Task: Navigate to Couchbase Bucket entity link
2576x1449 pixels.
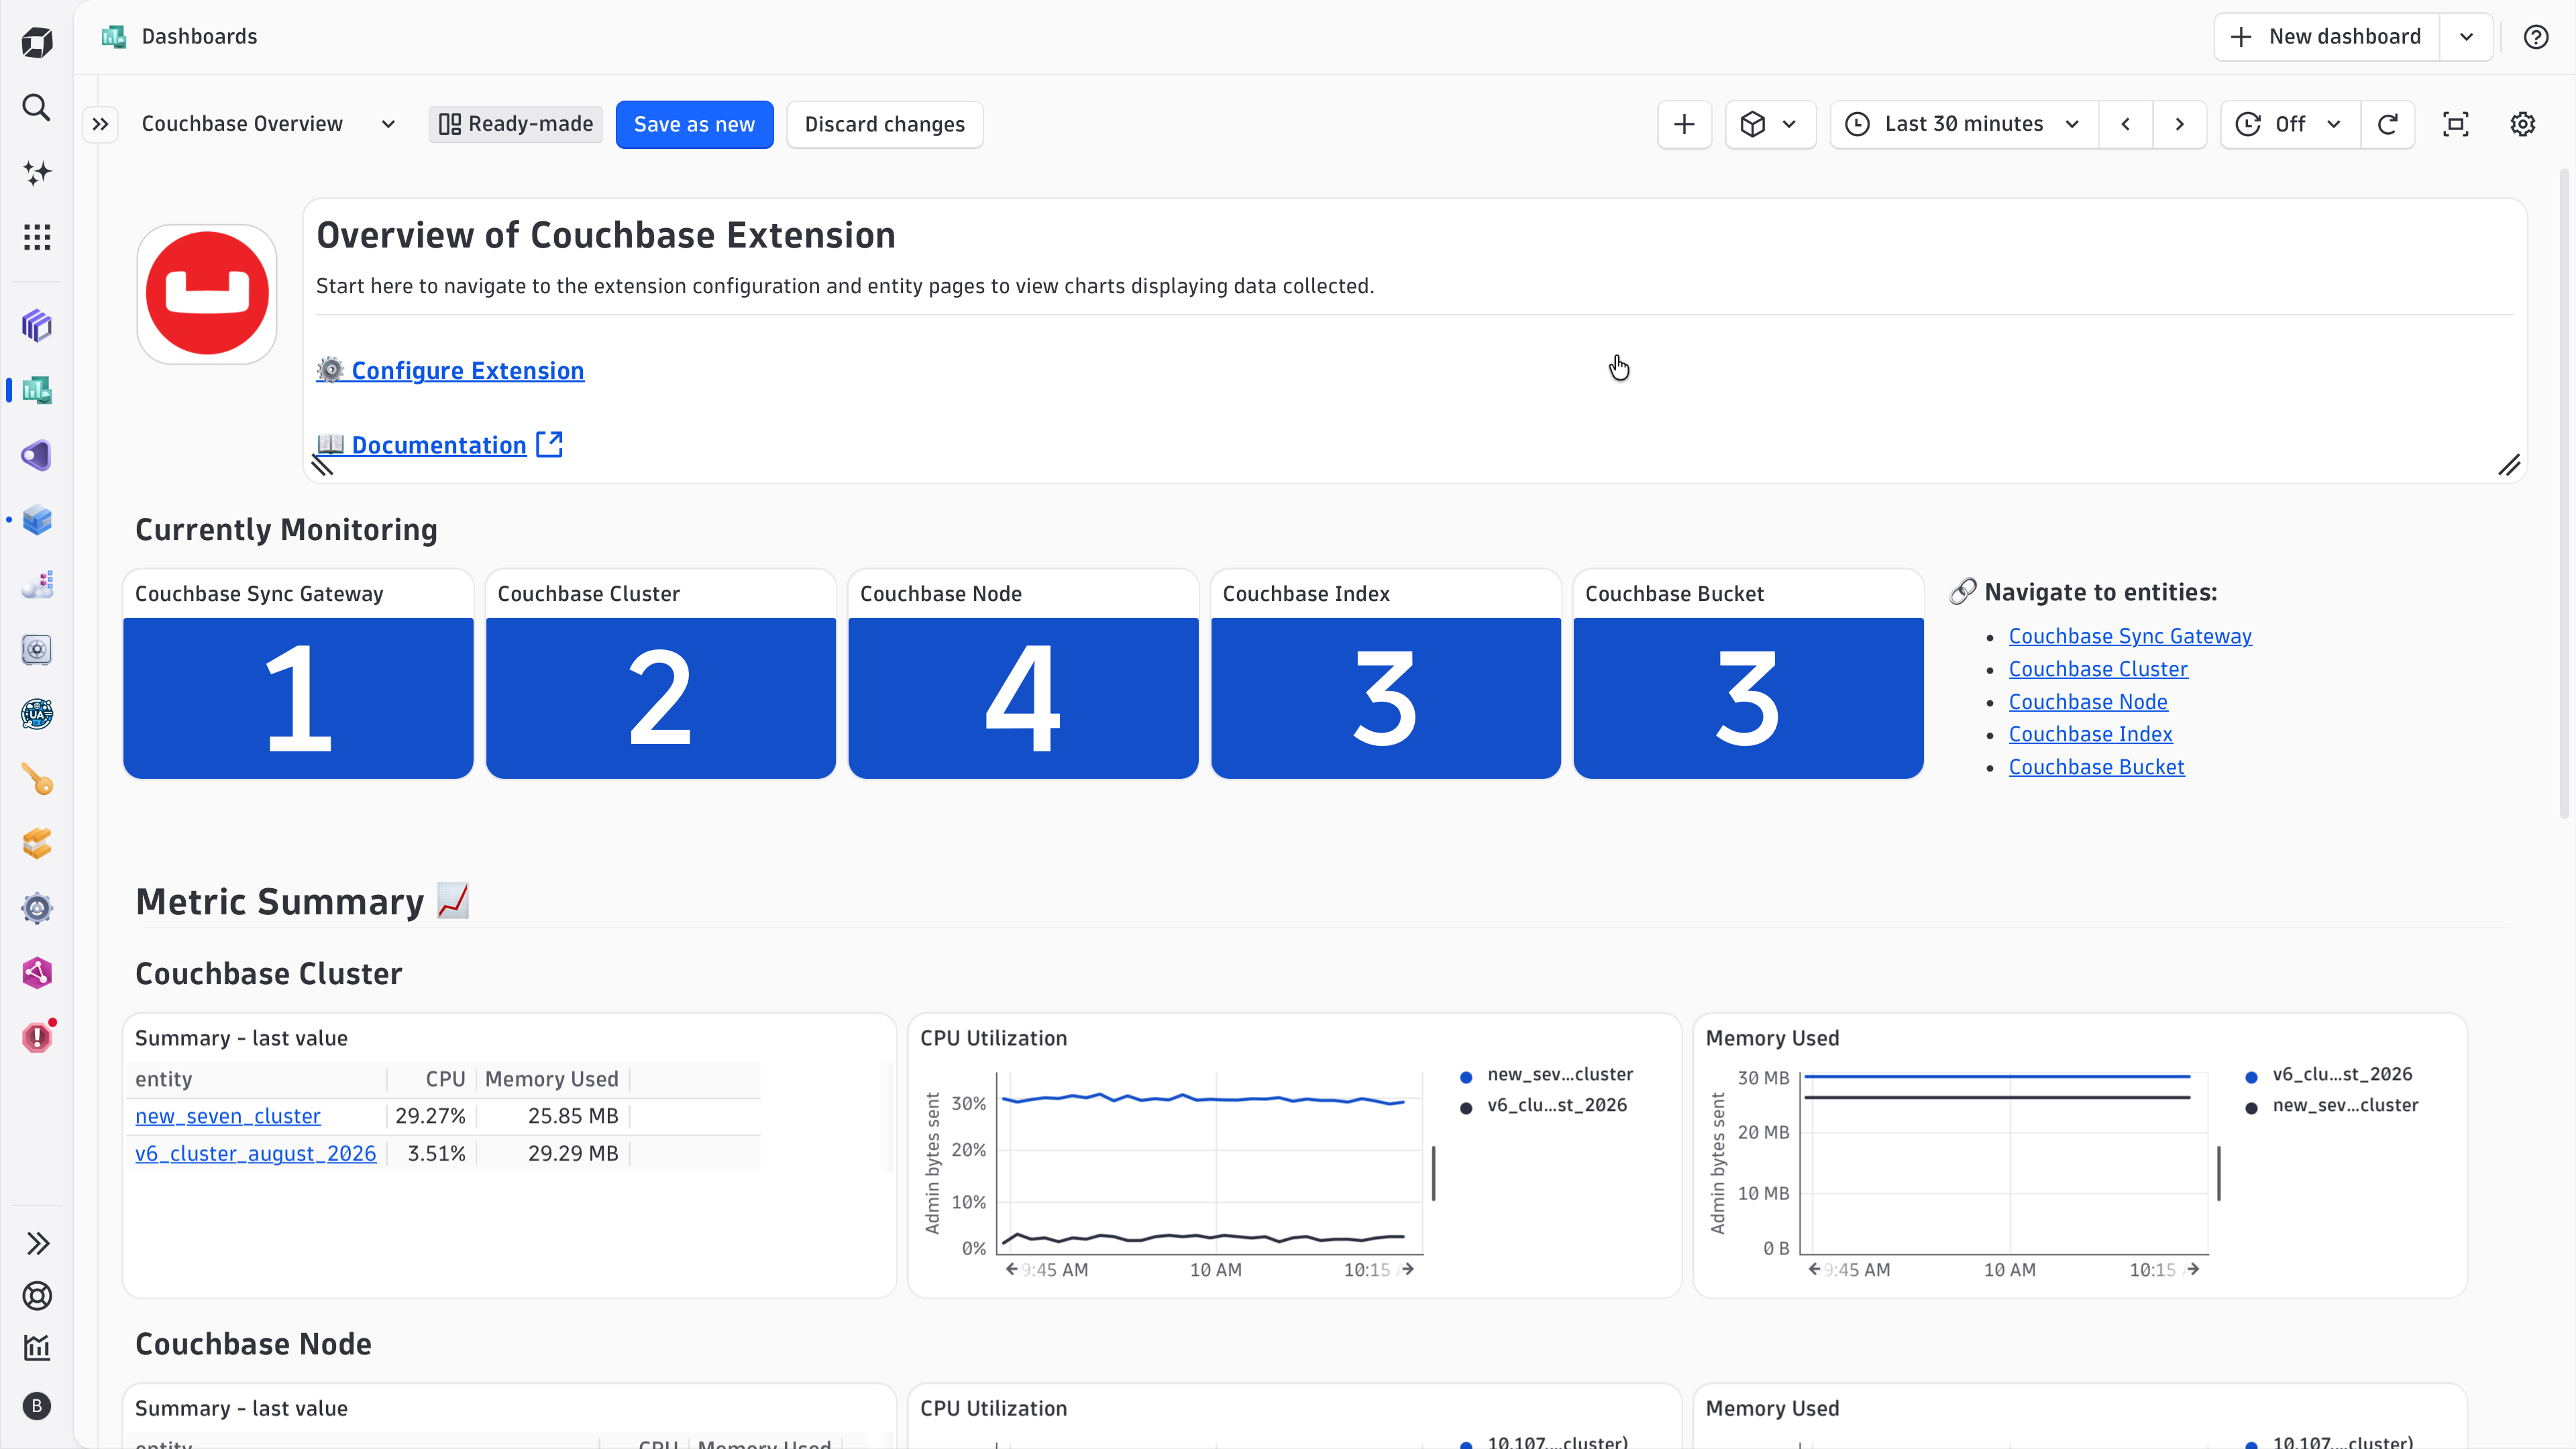Action: click(x=2097, y=767)
